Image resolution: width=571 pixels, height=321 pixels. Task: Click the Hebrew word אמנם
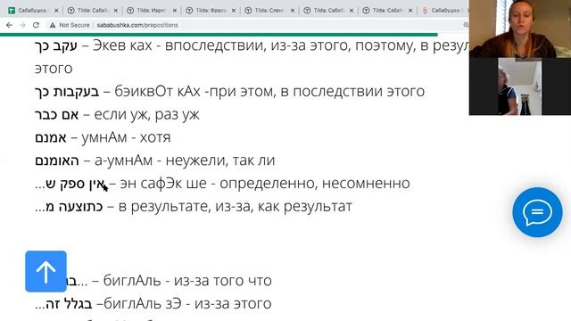tap(51, 137)
